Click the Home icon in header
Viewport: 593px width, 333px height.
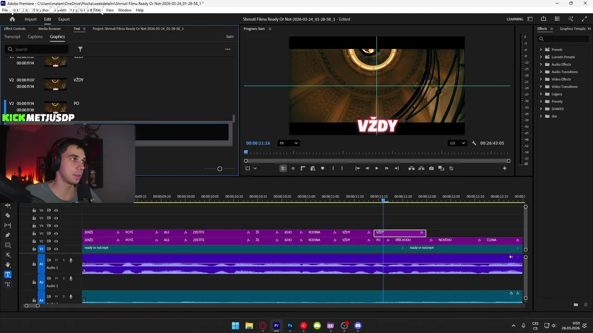point(12,19)
